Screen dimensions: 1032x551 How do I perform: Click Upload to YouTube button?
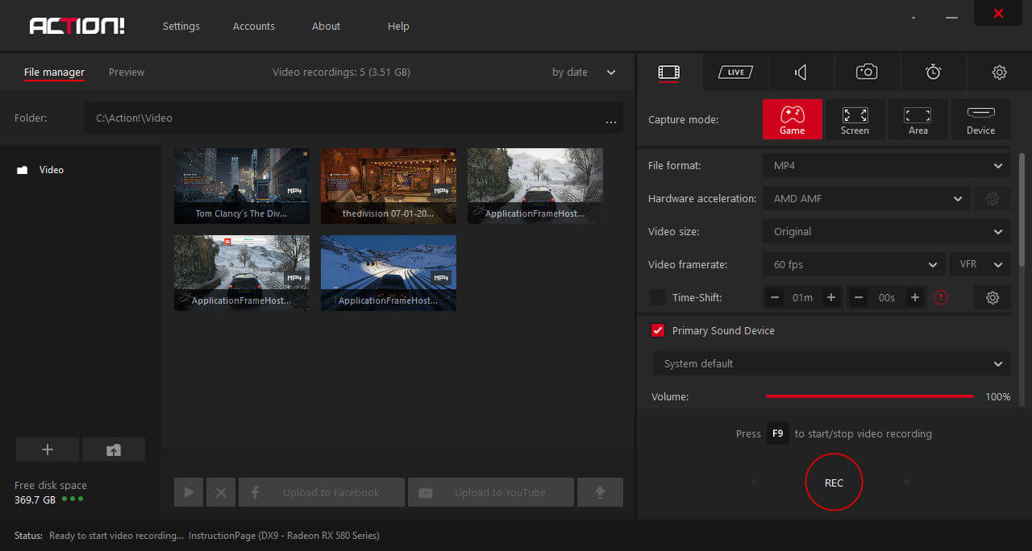(491, 492)
